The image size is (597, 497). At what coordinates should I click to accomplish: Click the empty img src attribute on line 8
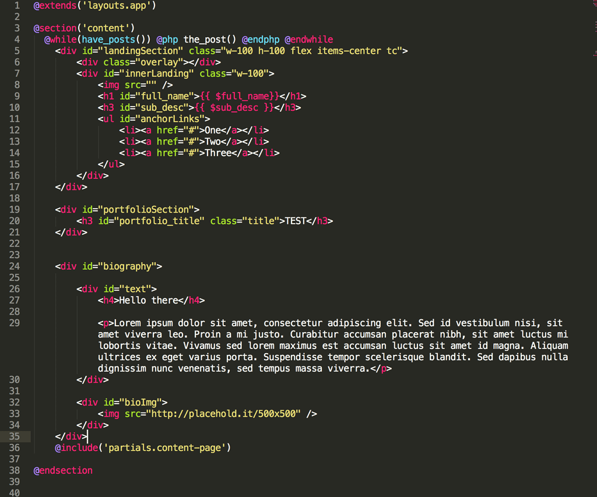click(141, 85)
